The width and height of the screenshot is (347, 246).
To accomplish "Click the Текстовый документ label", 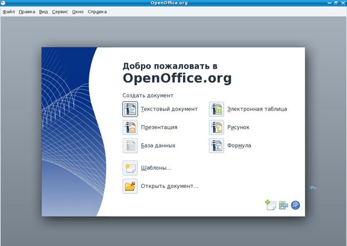I will (x=169, y=109).
